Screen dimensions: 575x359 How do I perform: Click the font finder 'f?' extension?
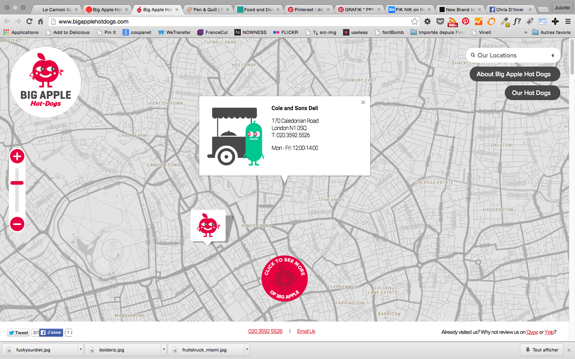[517, 22]
